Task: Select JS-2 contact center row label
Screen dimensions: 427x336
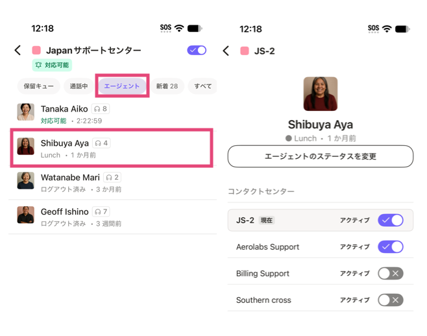Action: (x=245, y=220)
